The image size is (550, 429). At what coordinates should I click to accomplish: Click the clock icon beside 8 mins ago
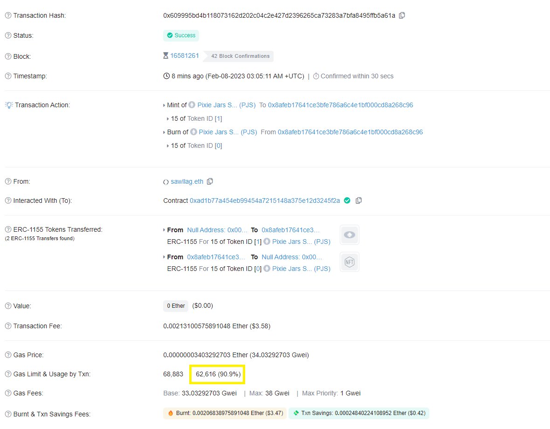(166, 76)
